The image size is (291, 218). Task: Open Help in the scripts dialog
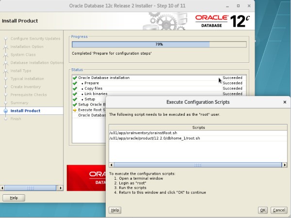115,210
